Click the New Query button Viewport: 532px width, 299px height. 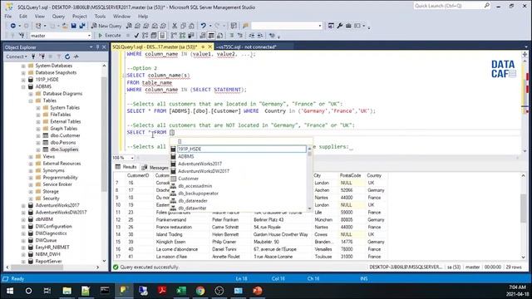[106, 26]
